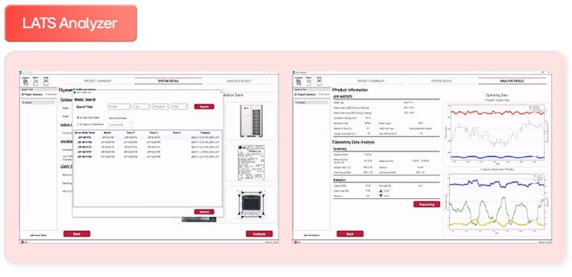Select the By Series Model Name radio button

coord(77,118)
